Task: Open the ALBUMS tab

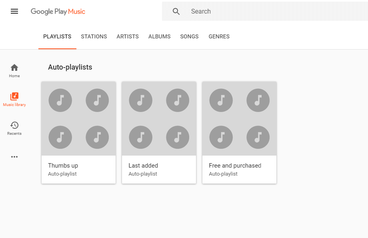Action: click(159, 36)
